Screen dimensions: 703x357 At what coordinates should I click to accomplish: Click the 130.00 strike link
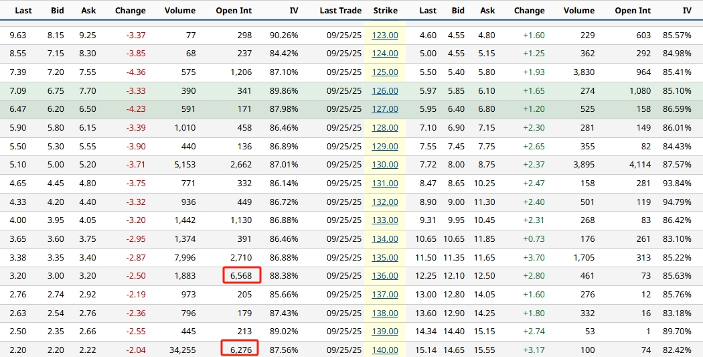point(384,165)
